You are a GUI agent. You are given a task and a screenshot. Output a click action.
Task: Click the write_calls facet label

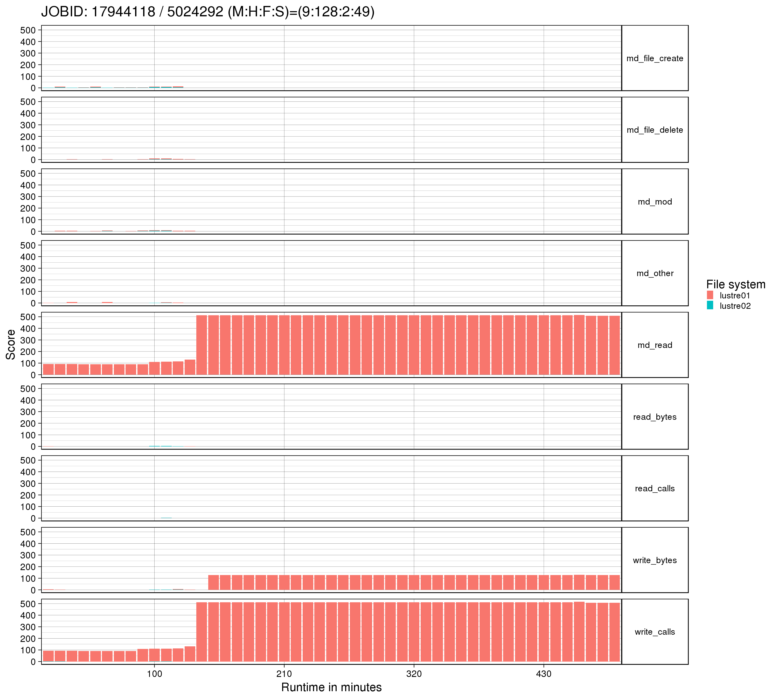[x=655, y=632]
